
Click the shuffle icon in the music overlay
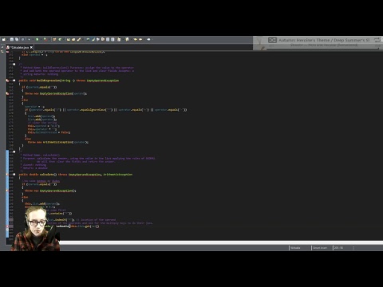click(272, 40)
